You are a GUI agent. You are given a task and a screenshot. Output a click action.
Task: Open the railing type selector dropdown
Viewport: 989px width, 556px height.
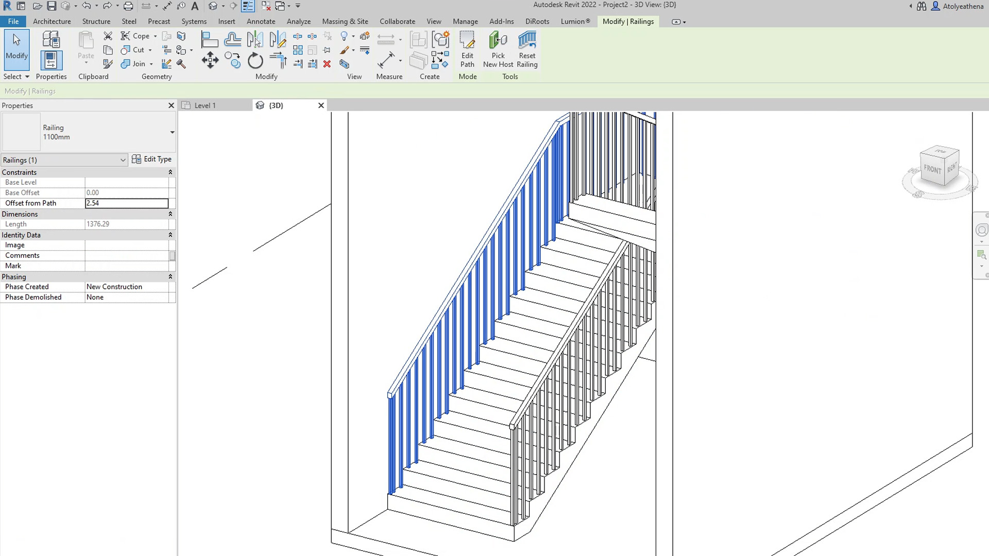172,132
